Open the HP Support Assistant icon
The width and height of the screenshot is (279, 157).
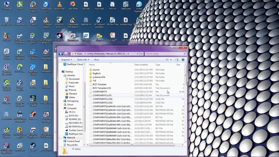(99, 22)
